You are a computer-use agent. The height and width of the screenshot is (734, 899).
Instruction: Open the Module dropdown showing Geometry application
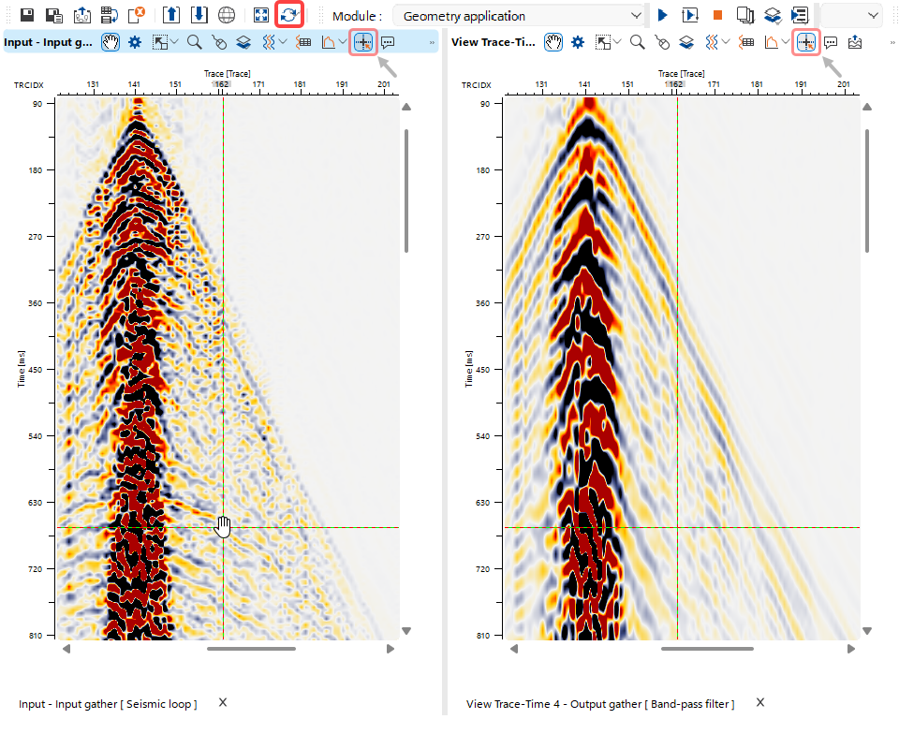coord(520,15)
